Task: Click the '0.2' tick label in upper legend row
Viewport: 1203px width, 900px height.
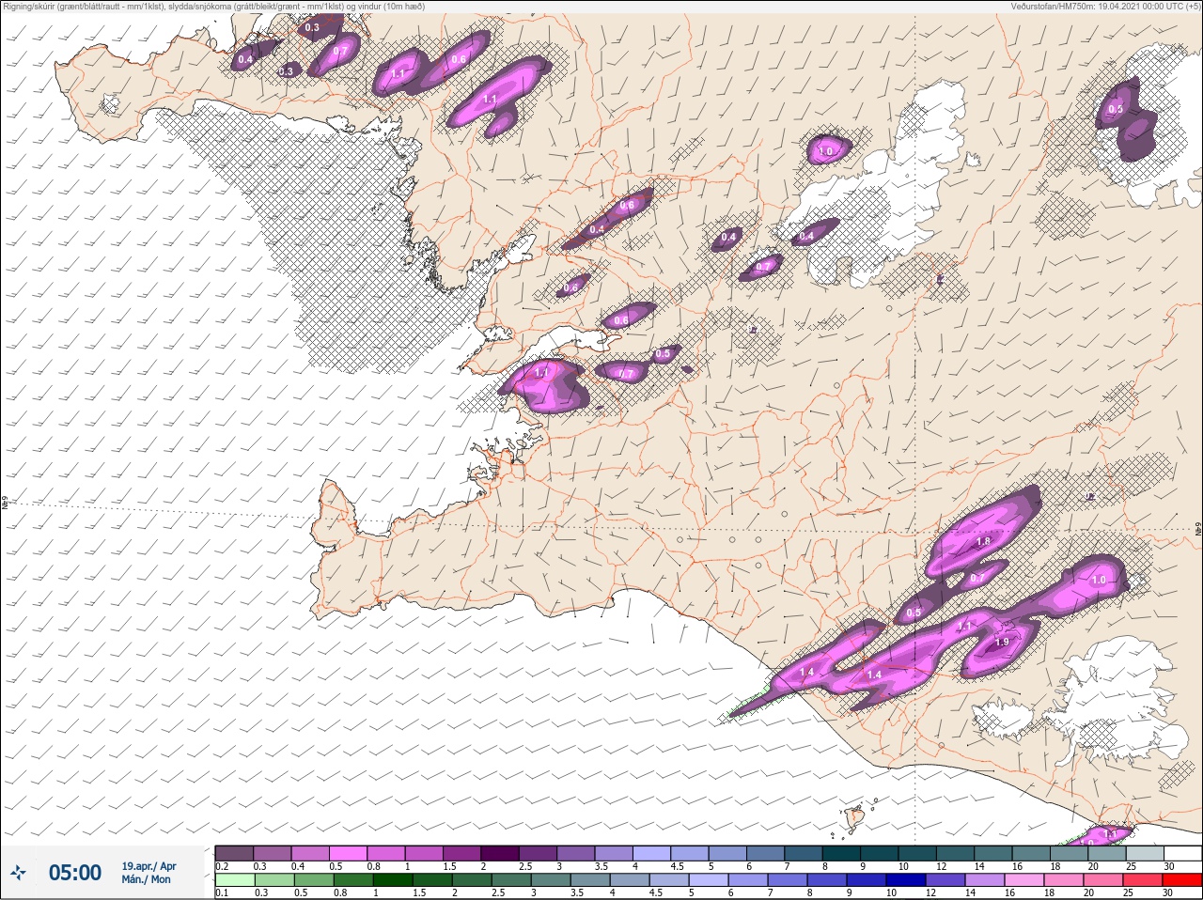Action: pyautogui.click(x=222, y=866)
